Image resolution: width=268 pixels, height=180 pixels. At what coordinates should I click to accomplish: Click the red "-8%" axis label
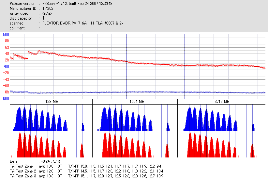click(7, 92)
